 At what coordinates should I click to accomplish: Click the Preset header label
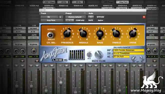click(x=68, y=13)
